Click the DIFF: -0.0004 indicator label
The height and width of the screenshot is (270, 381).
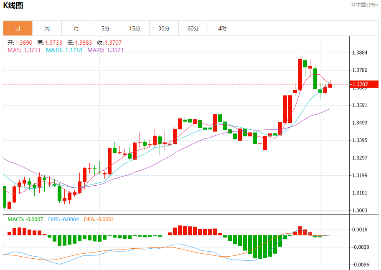tap(63, 219)
